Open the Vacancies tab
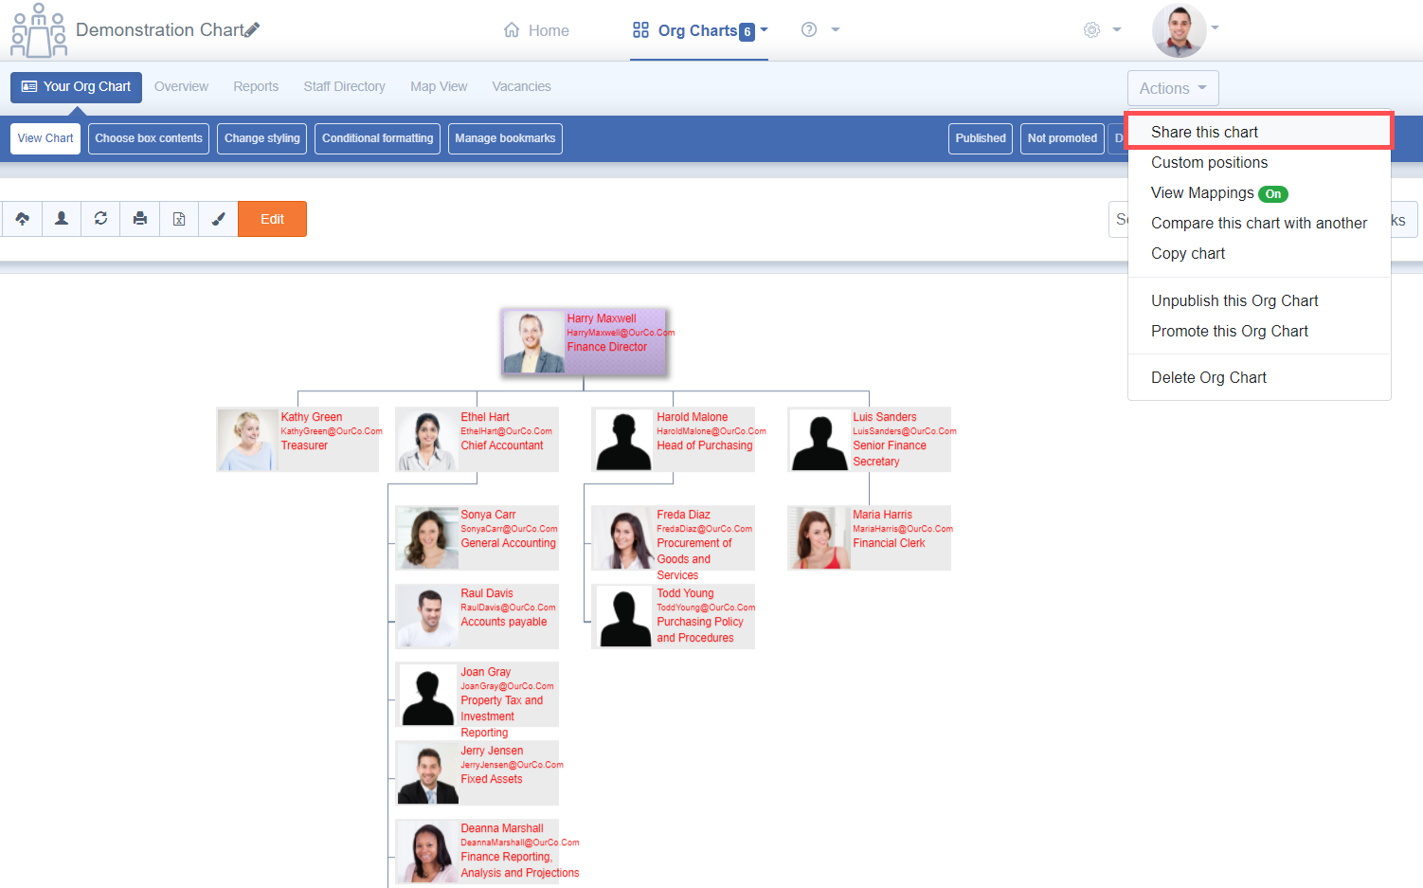Viewport: 1423px width, 888px height. coord(521,86)
